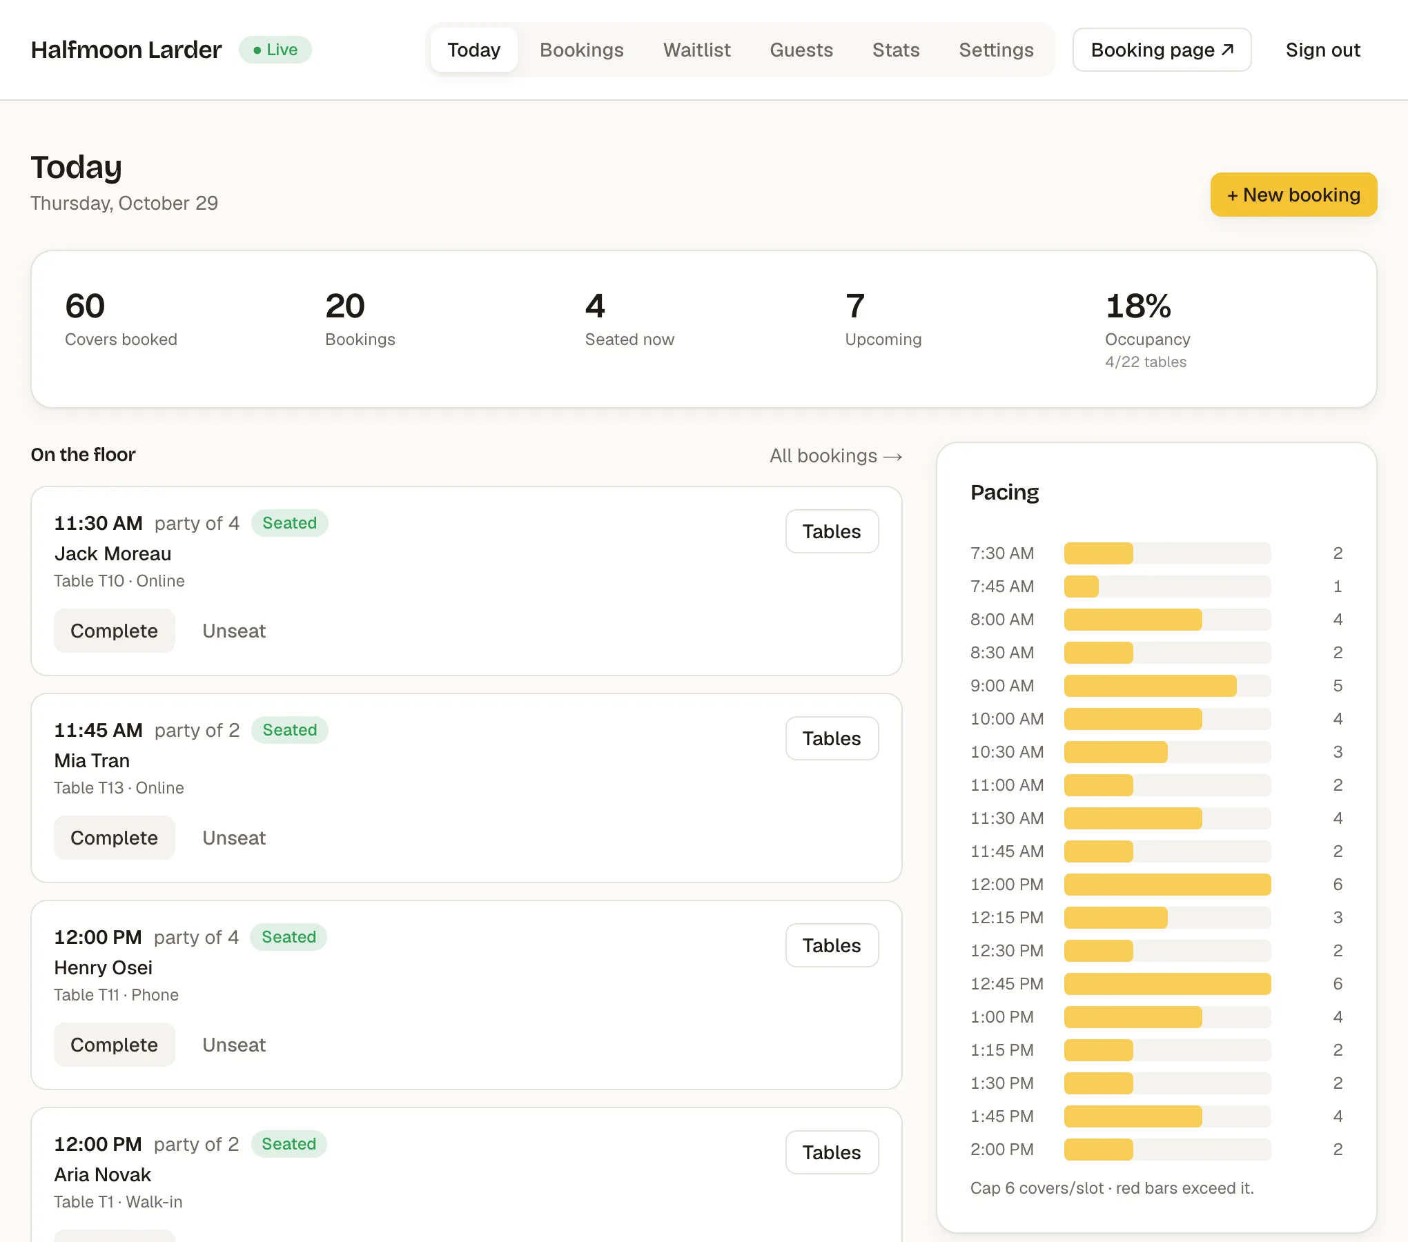Open Tables for Aria Novak

pyautogui.click(x=832, y=1152)
